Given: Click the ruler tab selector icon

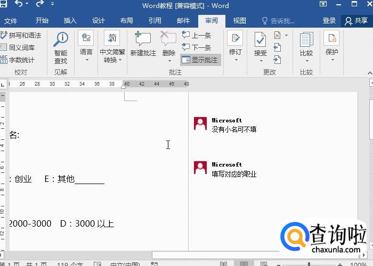Looking at the screenshot, I should click(3, 84).
